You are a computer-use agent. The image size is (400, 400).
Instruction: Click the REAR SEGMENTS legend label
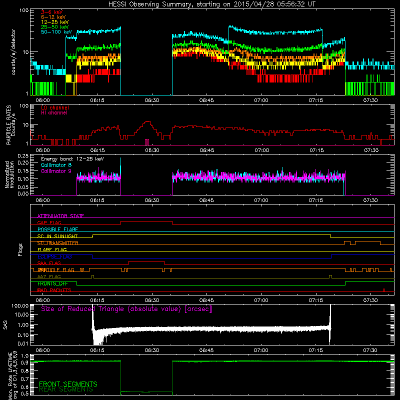[66, 389]
